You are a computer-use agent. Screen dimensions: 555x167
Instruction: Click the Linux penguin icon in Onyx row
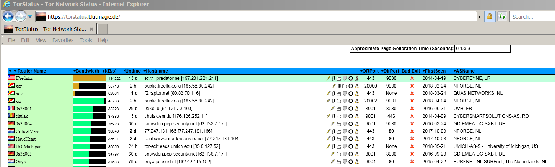pyautogui.click(x=356, y=162)
